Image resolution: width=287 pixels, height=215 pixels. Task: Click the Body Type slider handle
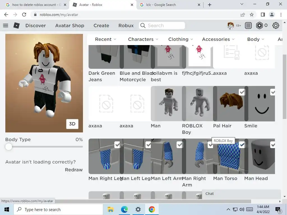8,147
